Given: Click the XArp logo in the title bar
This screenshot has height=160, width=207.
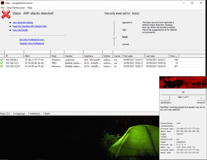Looking at the screenshot, I should pos(2,3).
